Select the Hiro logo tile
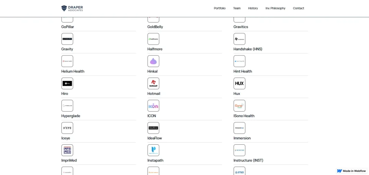The image size is (369, 175). pyautogui.click(x=67, y=84)
